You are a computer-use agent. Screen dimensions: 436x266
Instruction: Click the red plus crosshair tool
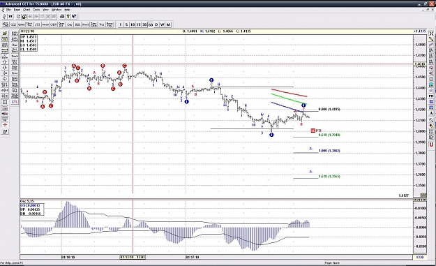[x=5, y=124]
